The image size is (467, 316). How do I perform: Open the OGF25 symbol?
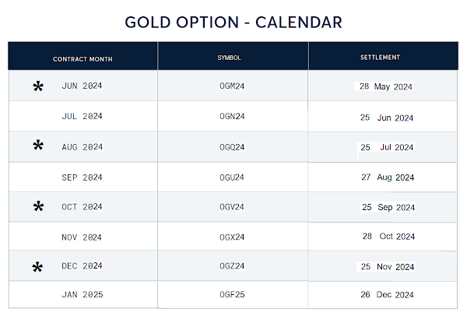coord(233,294)
